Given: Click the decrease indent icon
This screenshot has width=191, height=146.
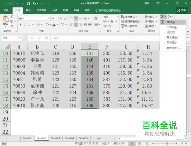Looking at the screenshot, I should tap(85, 25).
